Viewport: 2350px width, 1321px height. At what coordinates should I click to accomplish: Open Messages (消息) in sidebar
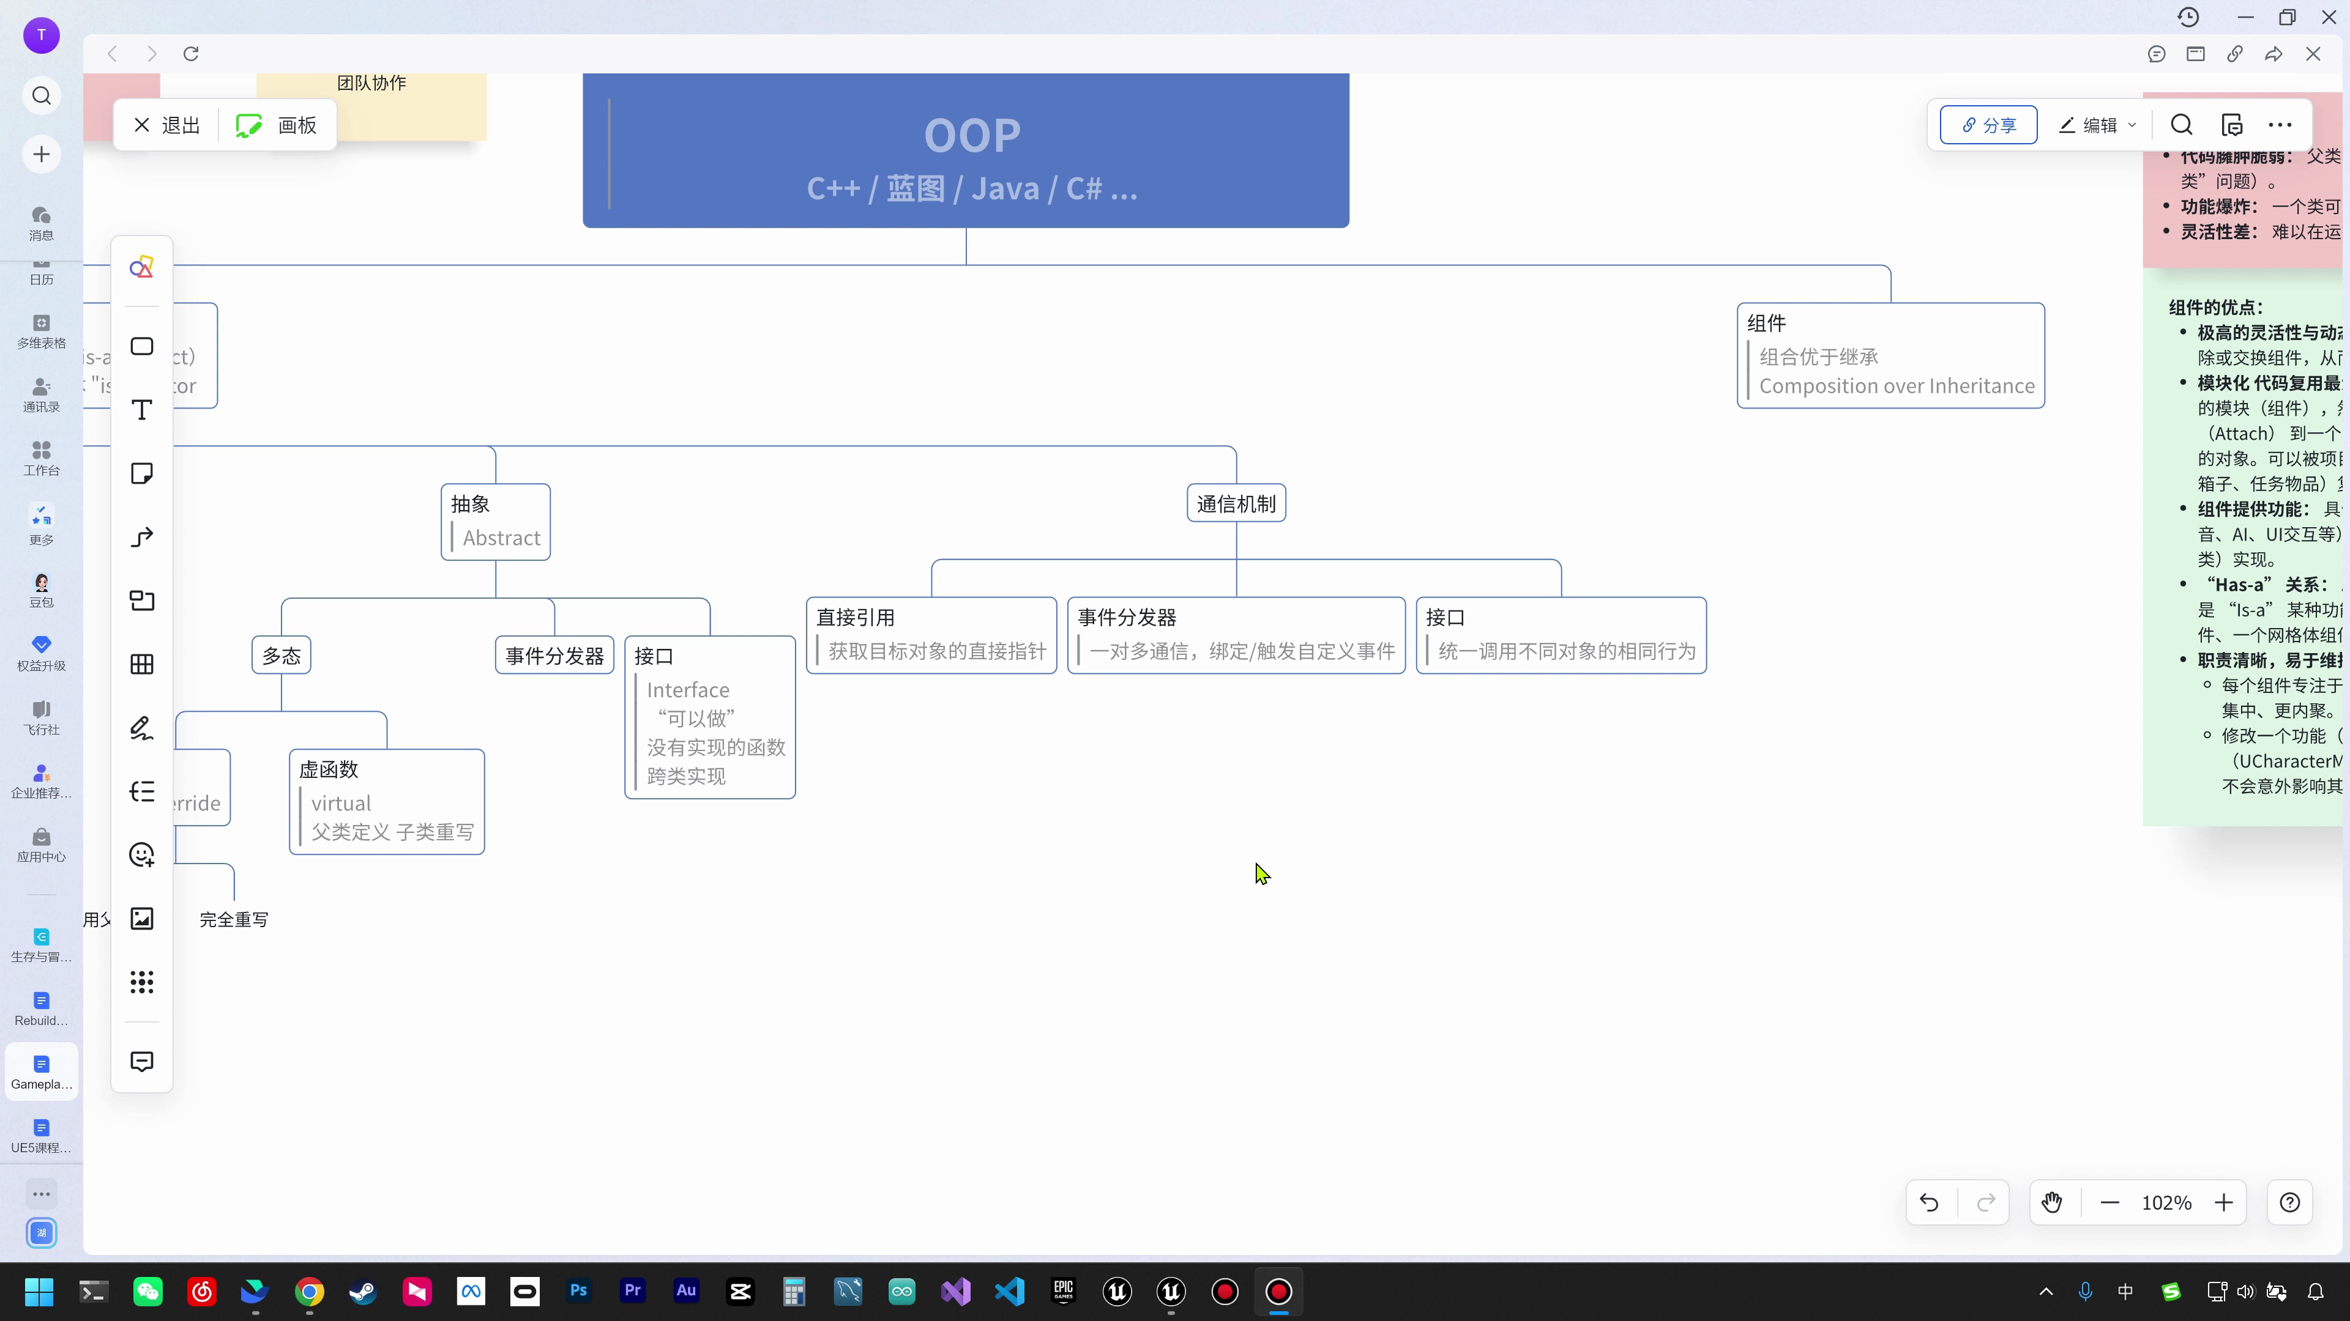coord(41,223)
